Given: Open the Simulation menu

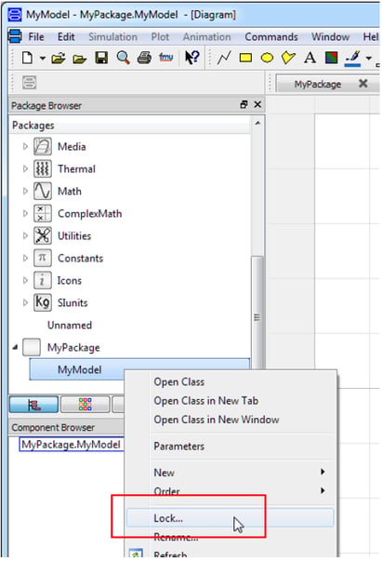Looking at the screenshot, I should pos(112,37).
